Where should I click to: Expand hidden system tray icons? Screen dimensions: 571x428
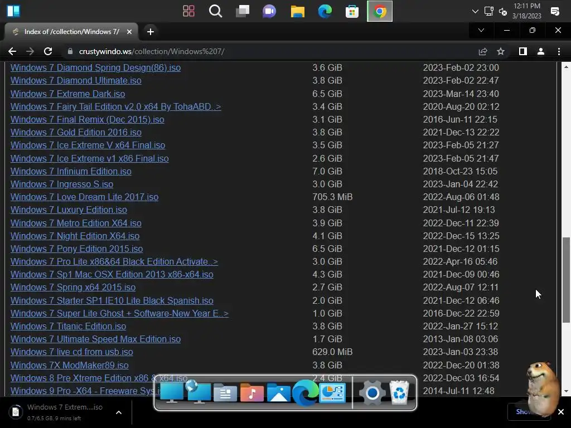click(475, 11)
